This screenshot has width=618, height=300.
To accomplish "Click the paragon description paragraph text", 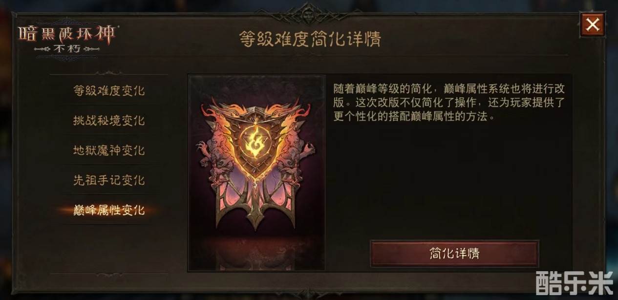I will [449, 103].
